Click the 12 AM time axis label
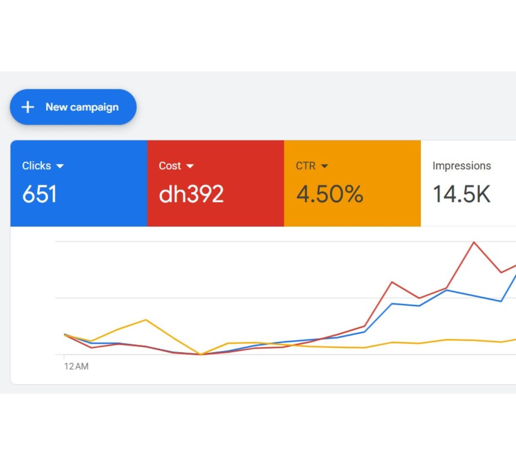This screenshot has width=516, height=465. (76, 366)
